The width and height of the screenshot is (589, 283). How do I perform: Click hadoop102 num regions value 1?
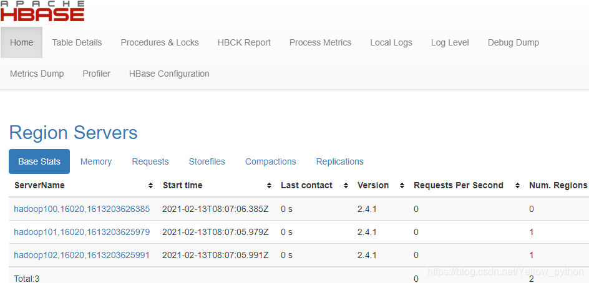[x=532, y=255]
